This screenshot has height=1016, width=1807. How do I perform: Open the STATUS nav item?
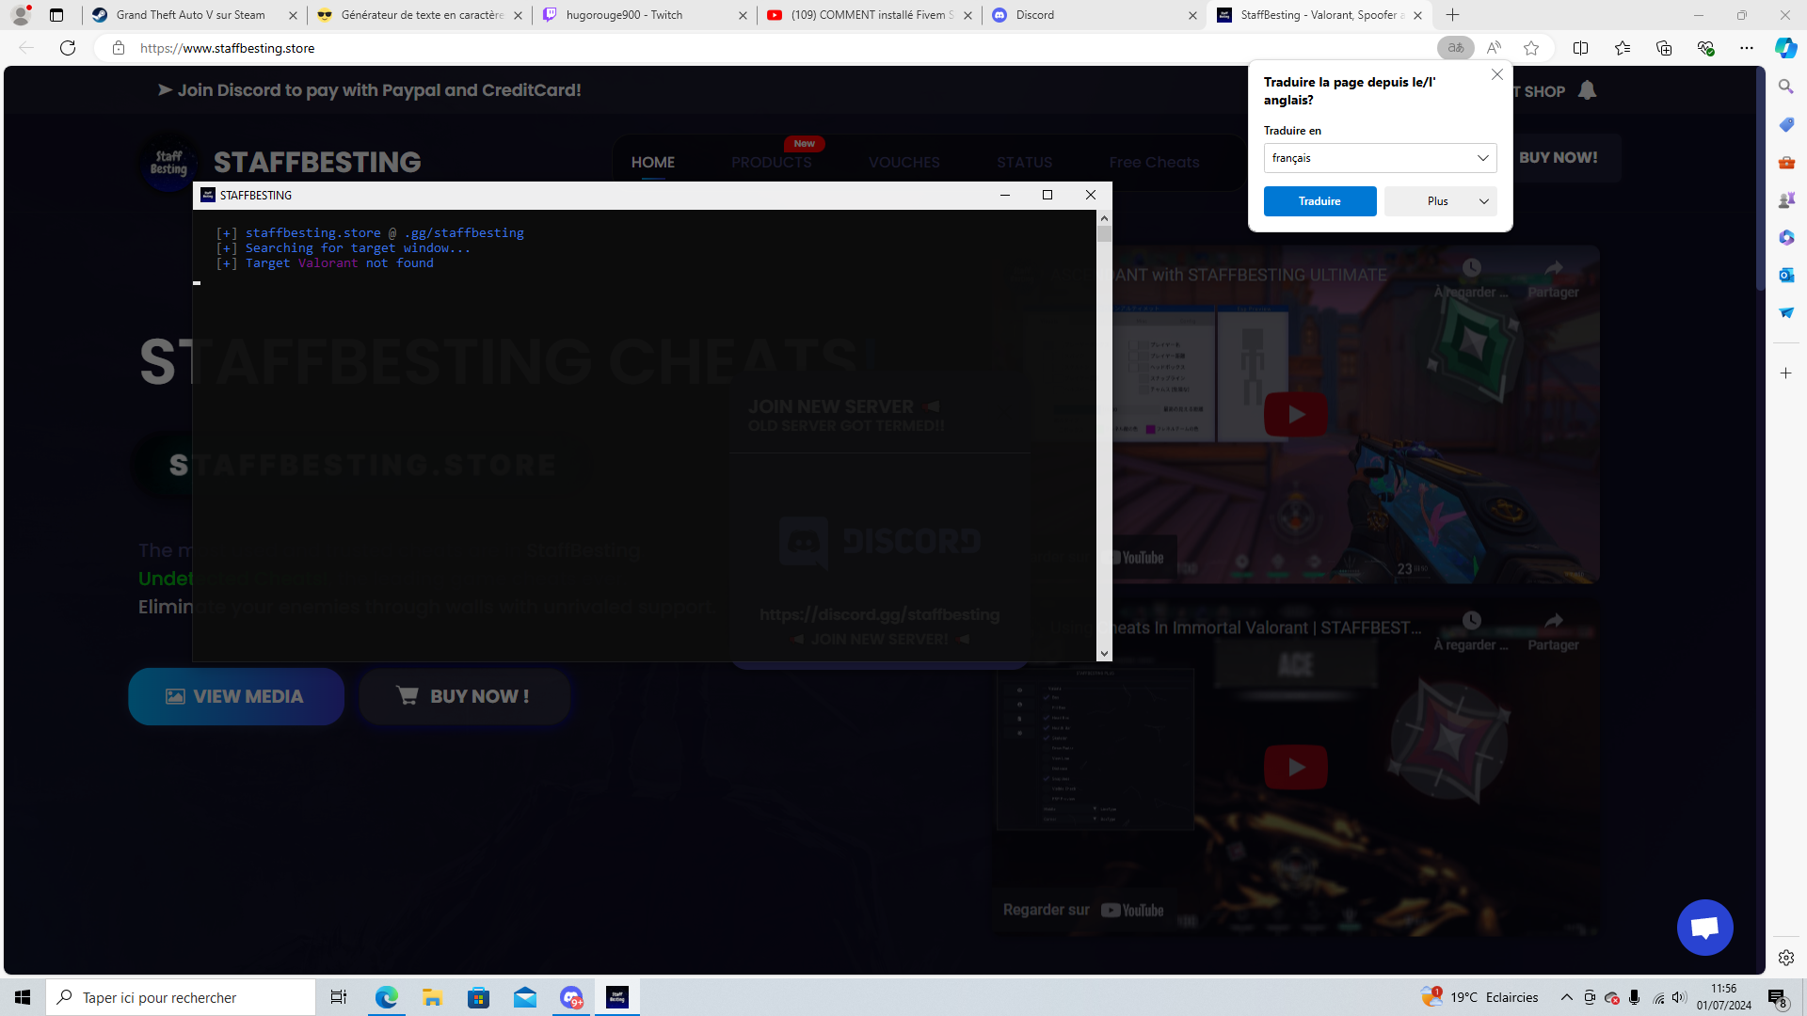[1025, 163]
